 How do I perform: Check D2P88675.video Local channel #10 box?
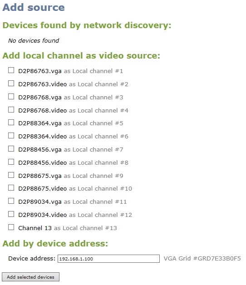(x=11, y=188)
